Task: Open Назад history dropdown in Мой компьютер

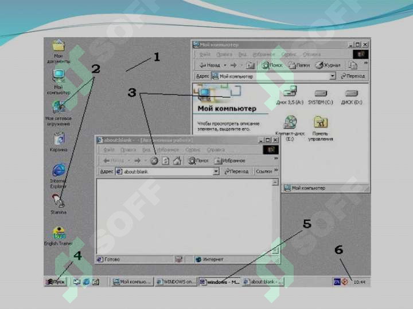Action: (x=225, y=65)
